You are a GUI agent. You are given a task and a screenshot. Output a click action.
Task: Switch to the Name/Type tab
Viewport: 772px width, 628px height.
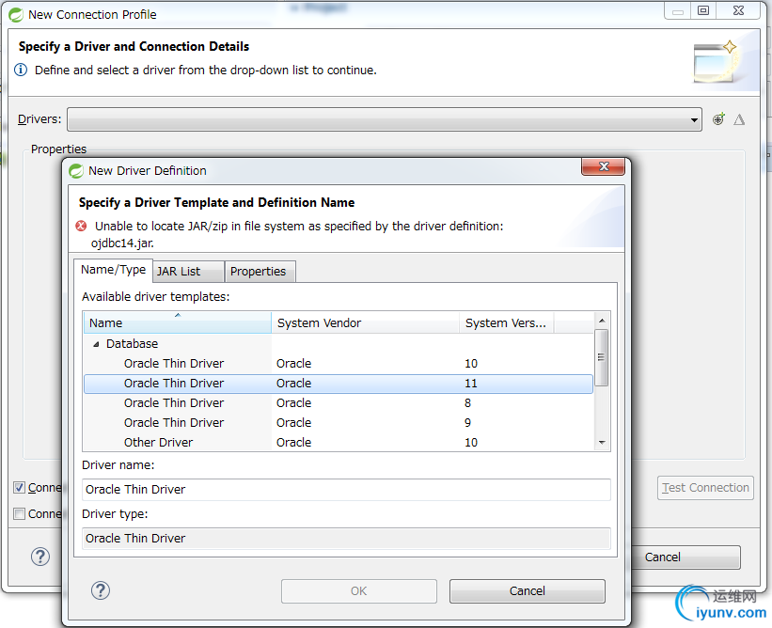click(x=113, y=270)
